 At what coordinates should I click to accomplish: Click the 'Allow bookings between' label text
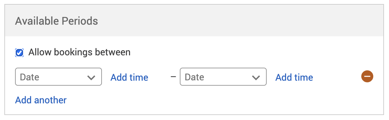click(80, 52)
